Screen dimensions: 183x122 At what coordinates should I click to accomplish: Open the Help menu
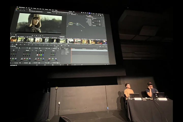(x=74, y=12)
